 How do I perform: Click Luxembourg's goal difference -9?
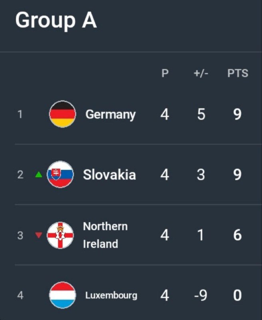pos(200,295)
